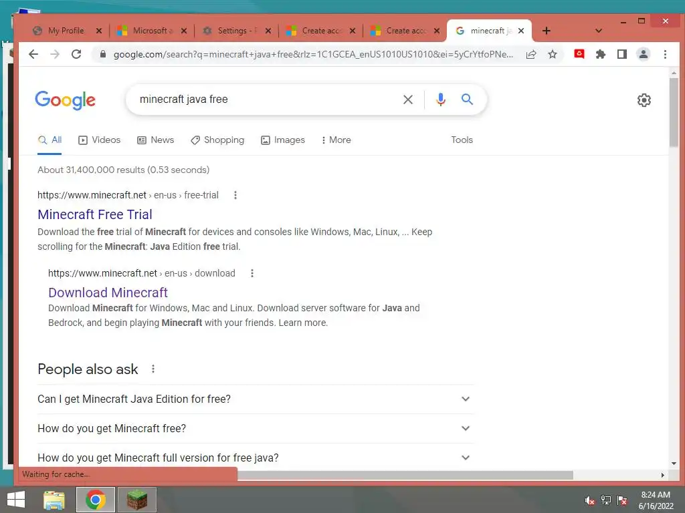This screenshot has height=513, width=685.
Task: Click the Google logo
Action: (65, 100)
